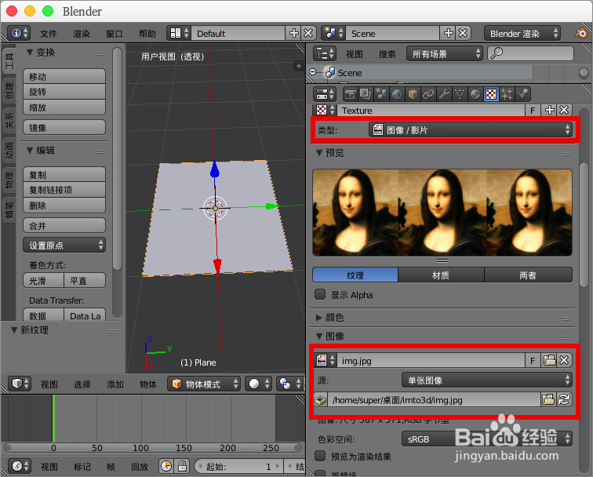Click the 复制链接项 button
593x477 pixels.
tap(64, 190)
